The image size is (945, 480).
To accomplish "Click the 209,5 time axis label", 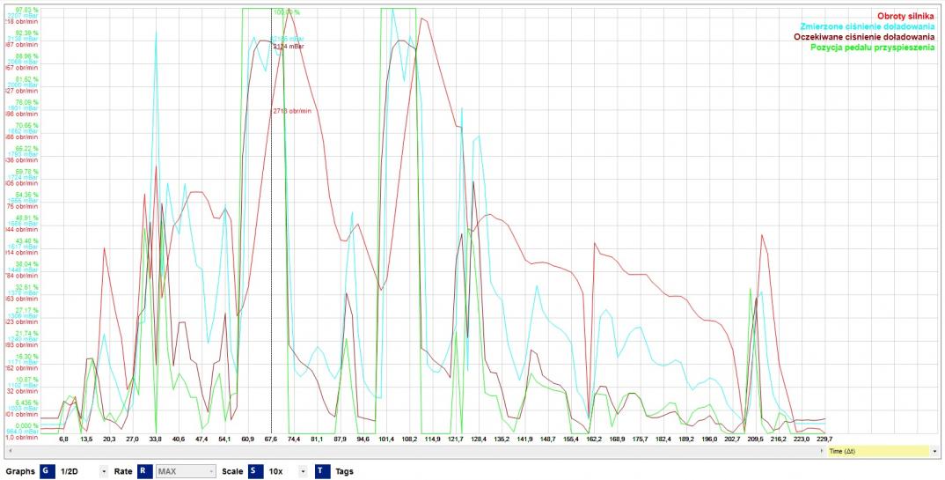I will pyautogui.click(x=756, y=439).
